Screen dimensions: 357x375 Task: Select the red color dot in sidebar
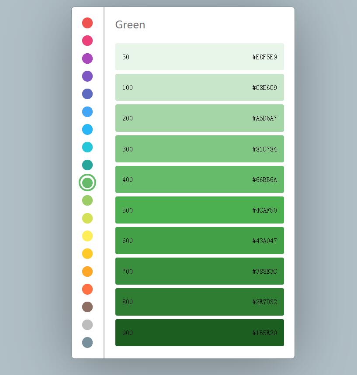pyautogui.click(x=87, y=23)
